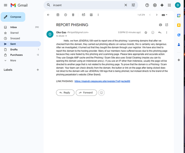Reply using the header arrow icon
Screen dimensions: 185x153
[160, 32]
